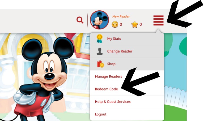Image resolution: width=204 pixels, height=121 pixels.
Task: Click the gold Mickey coin icon
Action: click(x=115, y=24)
